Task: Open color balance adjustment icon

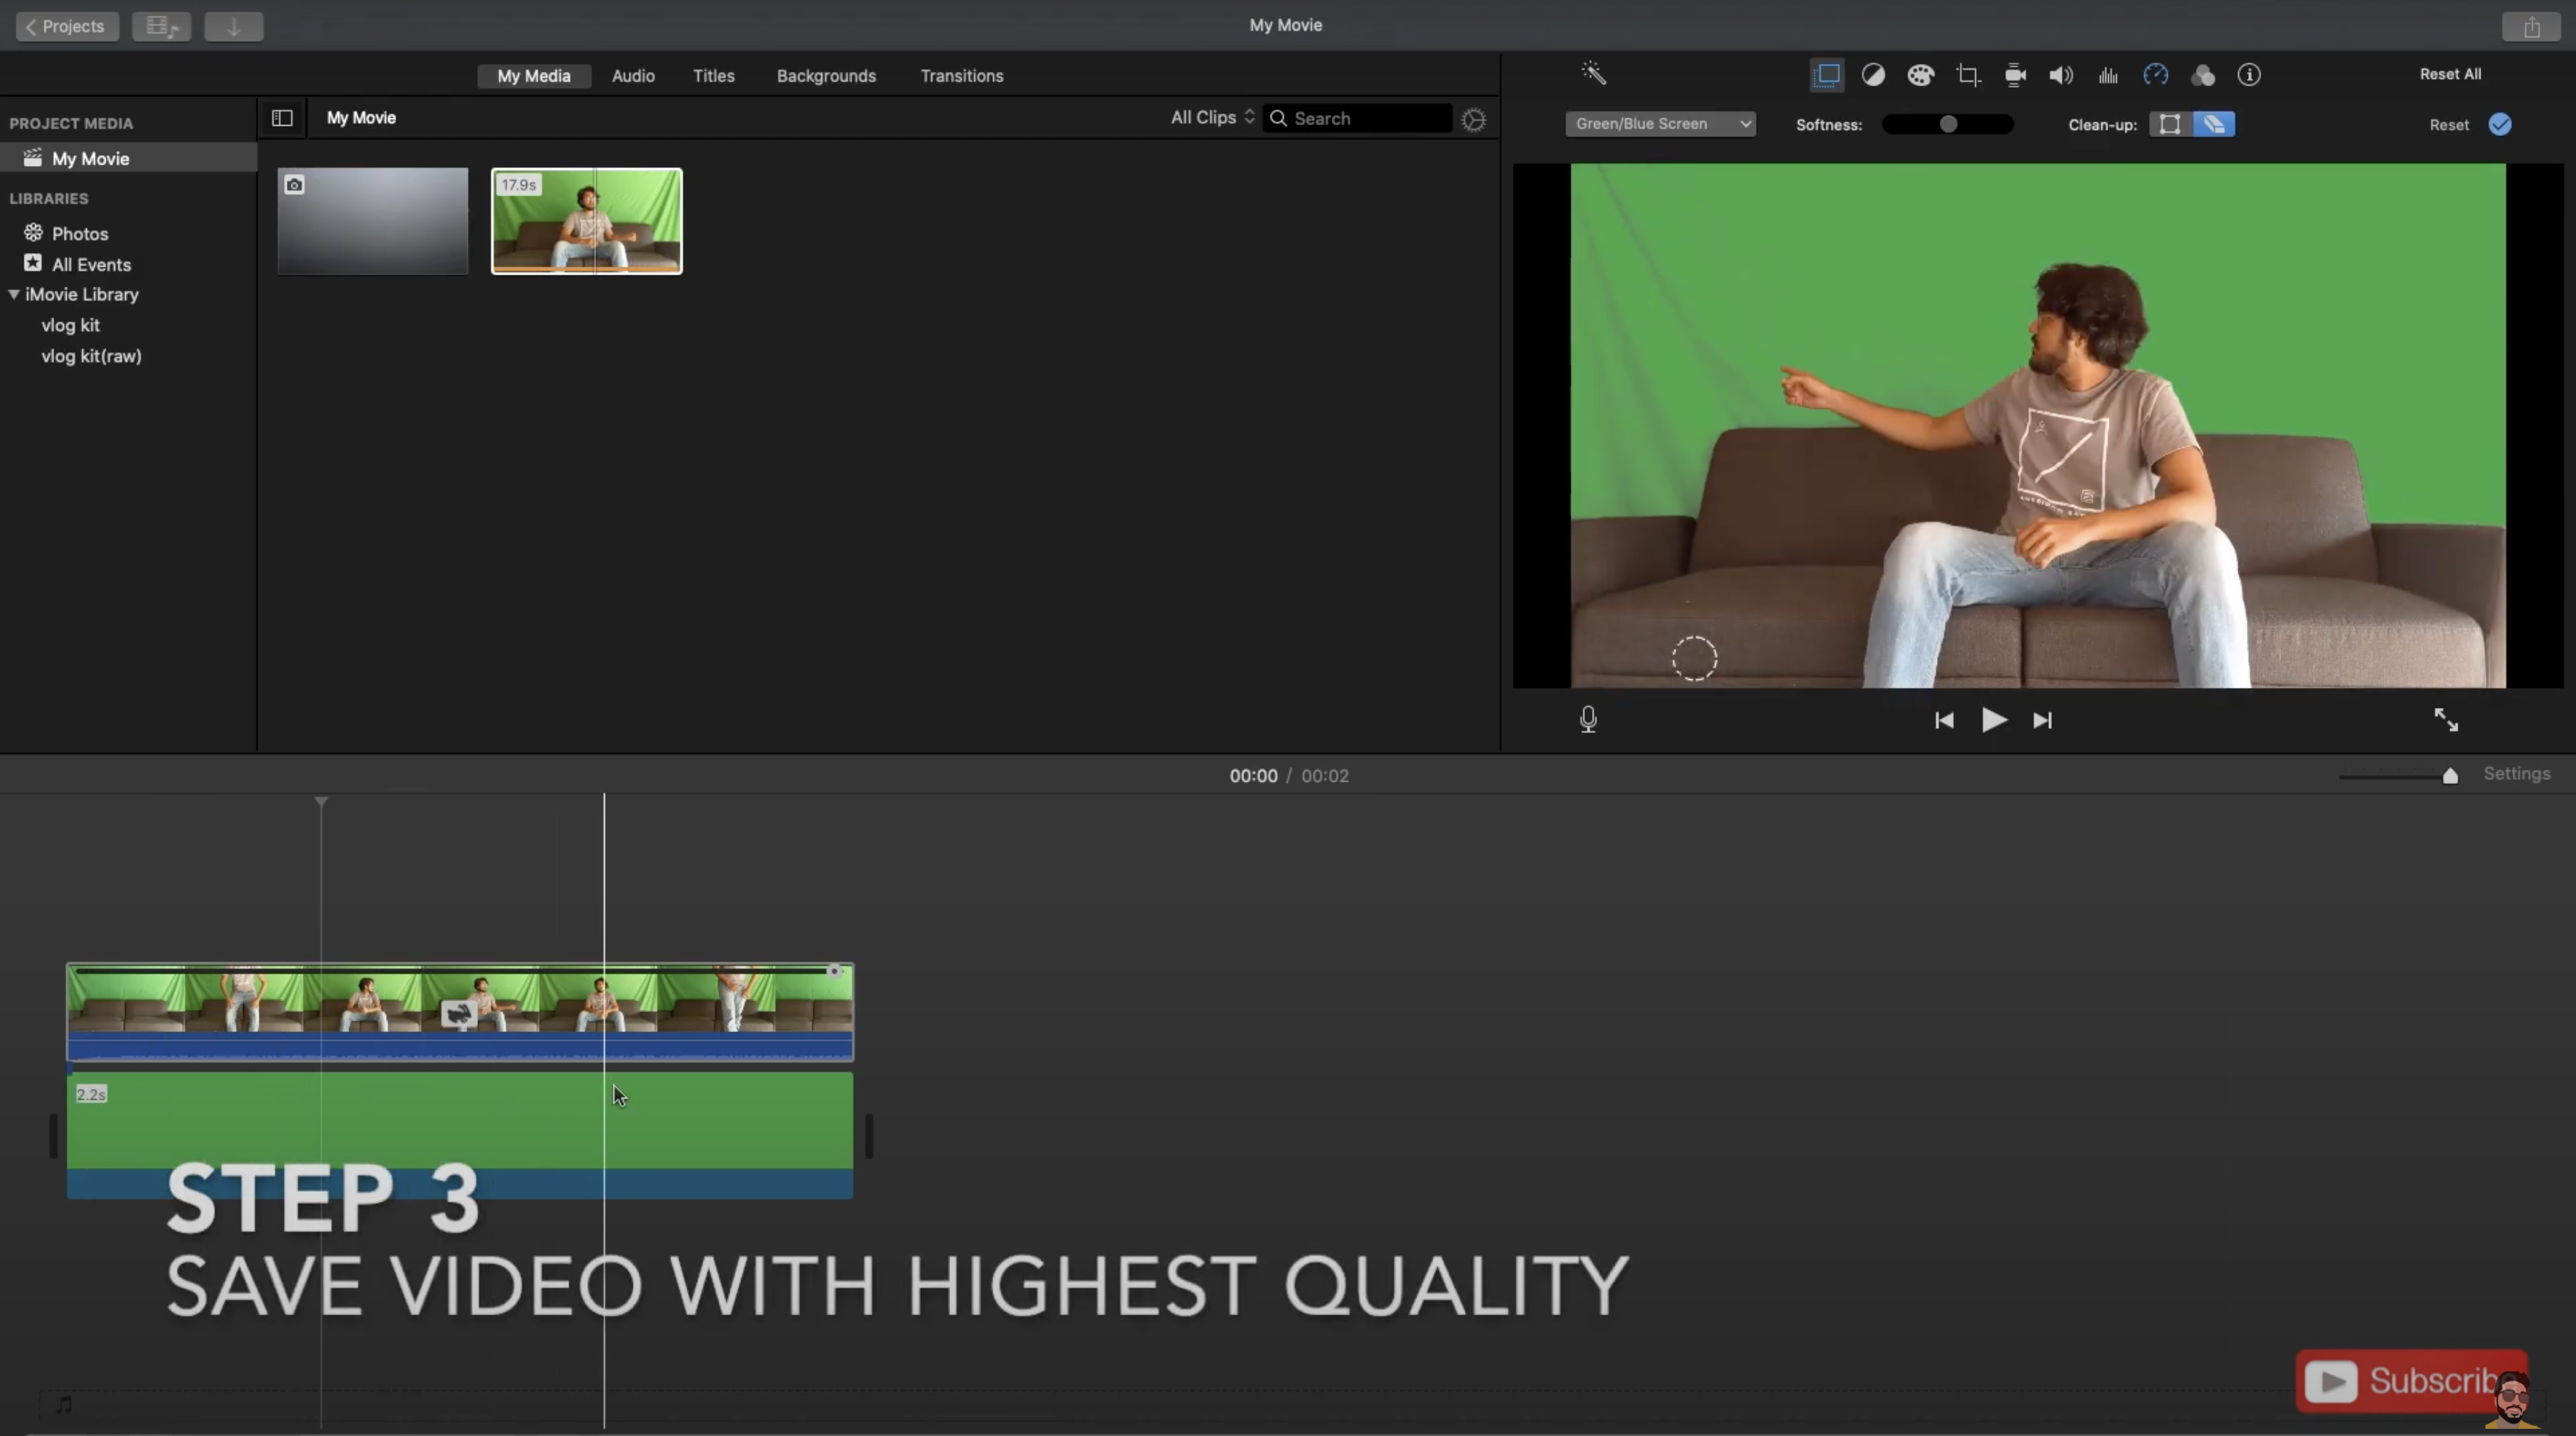Action: (1873, 75)
